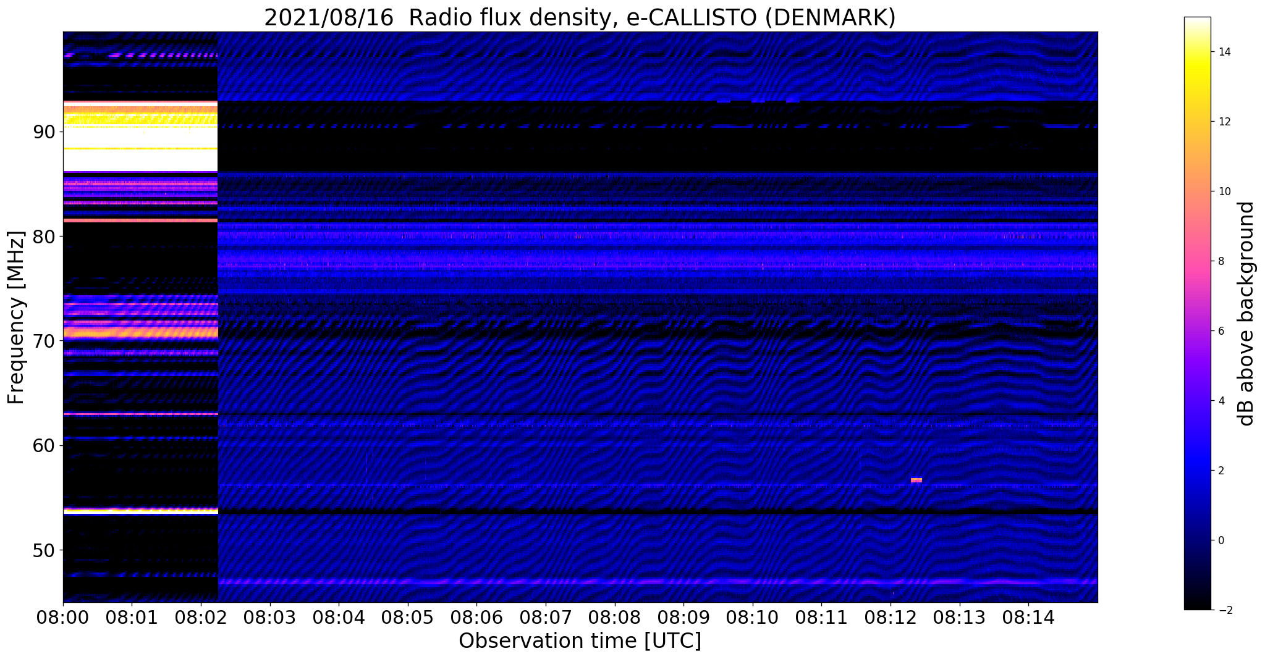Screen dimensions: 1265x659
Task: Click the 50 frequency tick label
Action: (x=43, y=550)
